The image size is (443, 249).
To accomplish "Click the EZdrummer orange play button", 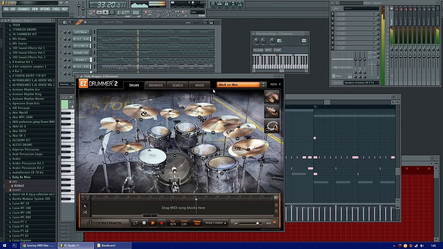I will (153, 223).
